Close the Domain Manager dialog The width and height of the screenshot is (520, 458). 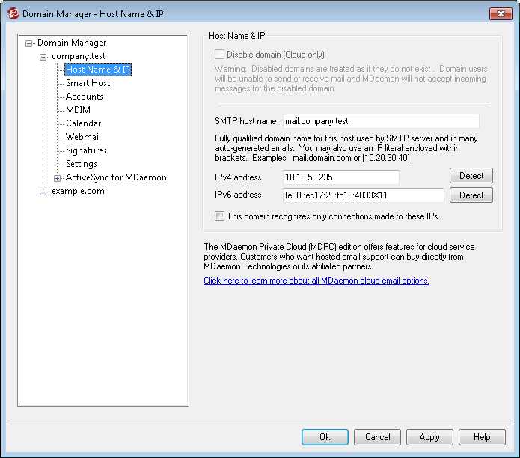pos(501,14)
